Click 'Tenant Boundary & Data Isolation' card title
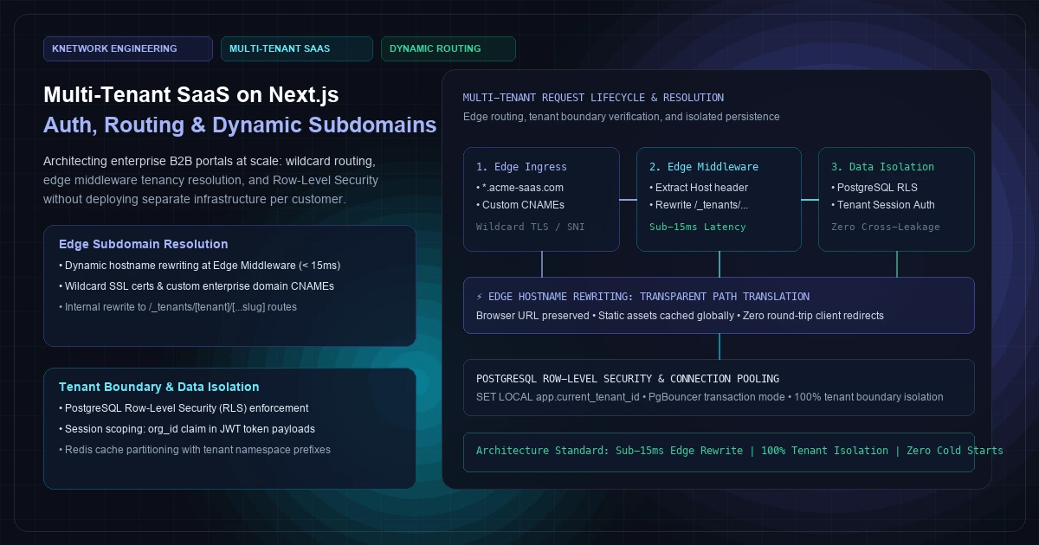This screenshot has height=545, width=1039. pos(159,387)
